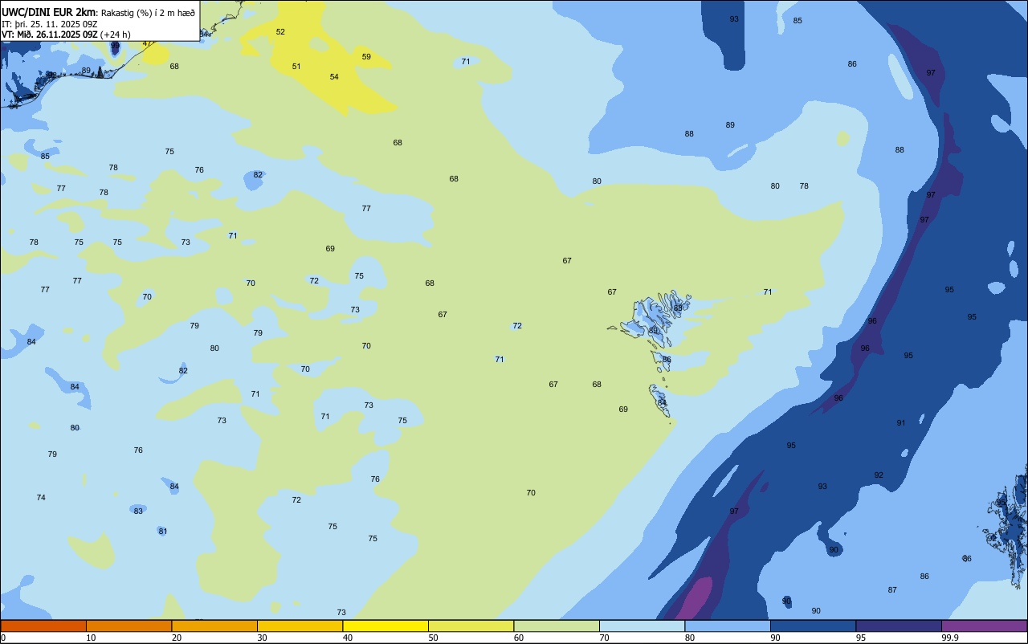Click the dark blue 90–95 legend swatch

click(x=813, y=626)
